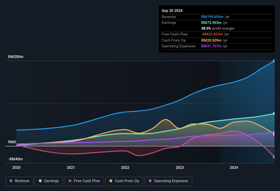Click the Revenue endpoint marker on the chart
Image resolution: width=280 pixels, height=191 pixels.
[274, 61]
